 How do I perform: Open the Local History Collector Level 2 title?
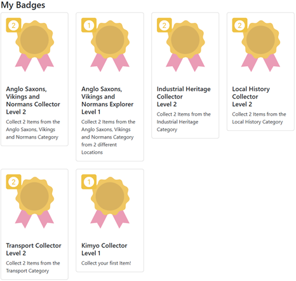pos(251,97)
